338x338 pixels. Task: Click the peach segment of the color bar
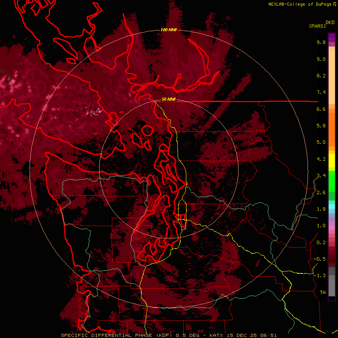click(x=332, y=75)
